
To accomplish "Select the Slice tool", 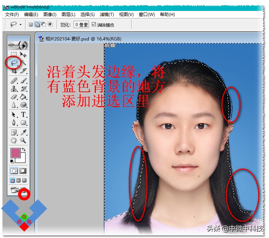I will [x=23, y=70].
